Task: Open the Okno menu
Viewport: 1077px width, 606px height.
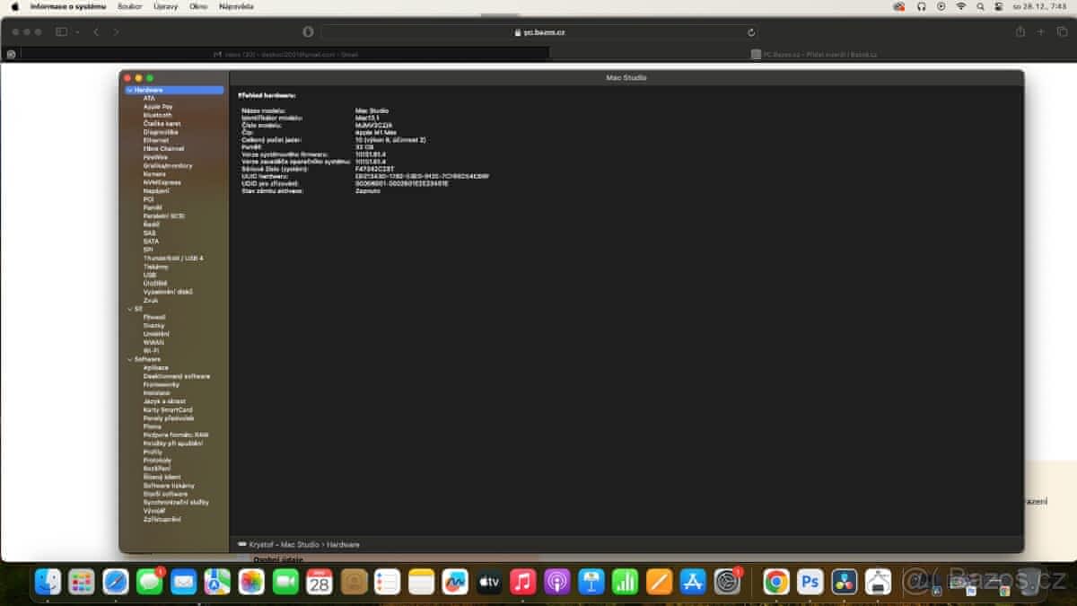Action: 198,6
